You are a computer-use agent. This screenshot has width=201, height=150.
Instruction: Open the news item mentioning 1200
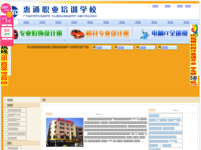[163, 141]
